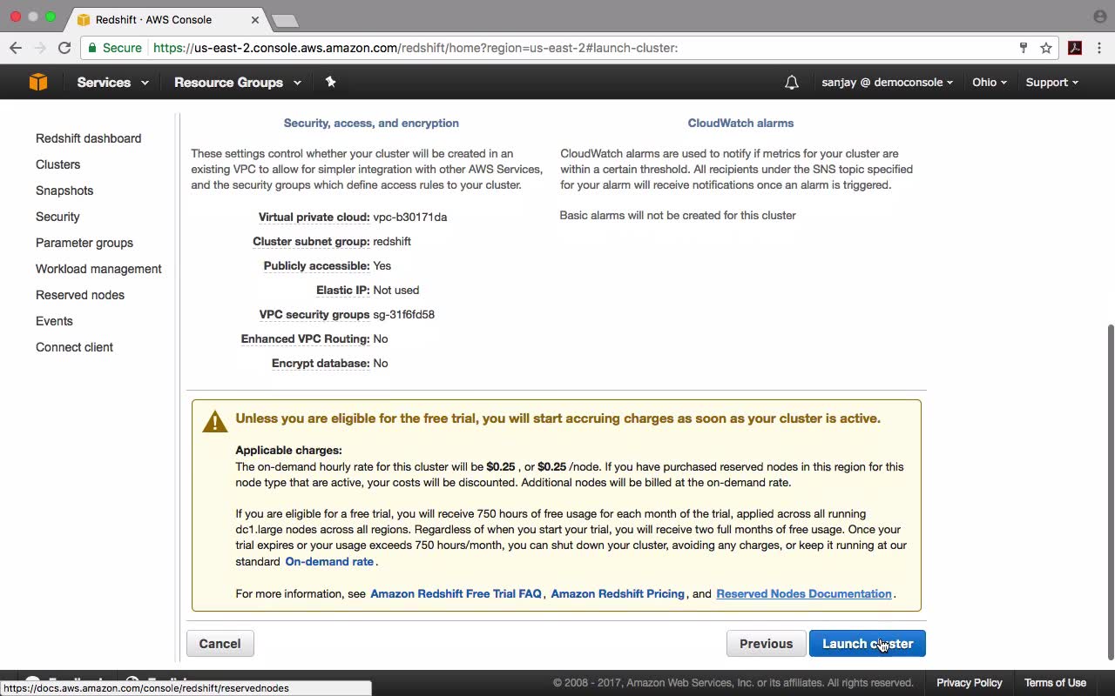The width and height of the screenshot is (1115, 696).
Task: Navigate to Parameter groups
Action: 84,243
